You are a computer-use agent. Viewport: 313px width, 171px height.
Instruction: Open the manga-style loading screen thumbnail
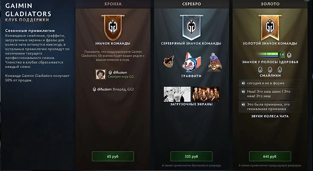click(177, 94)
